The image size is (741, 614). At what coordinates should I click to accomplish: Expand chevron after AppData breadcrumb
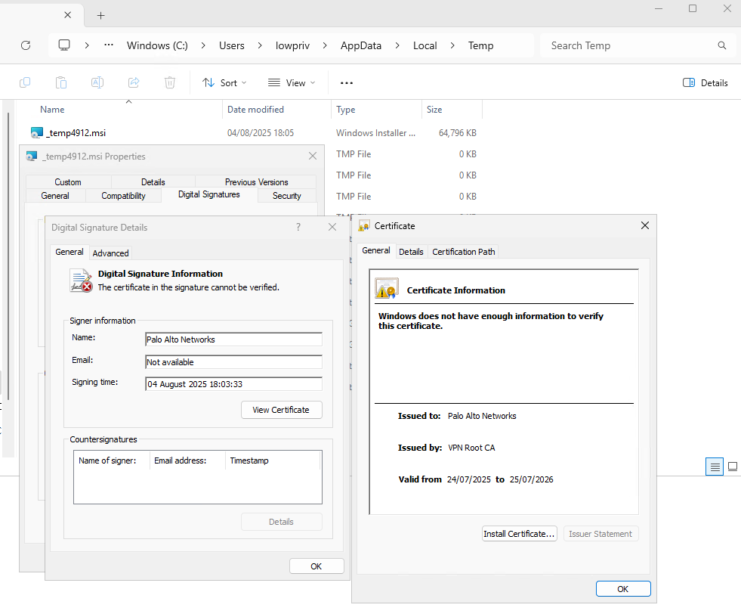(x=397, y=45)
